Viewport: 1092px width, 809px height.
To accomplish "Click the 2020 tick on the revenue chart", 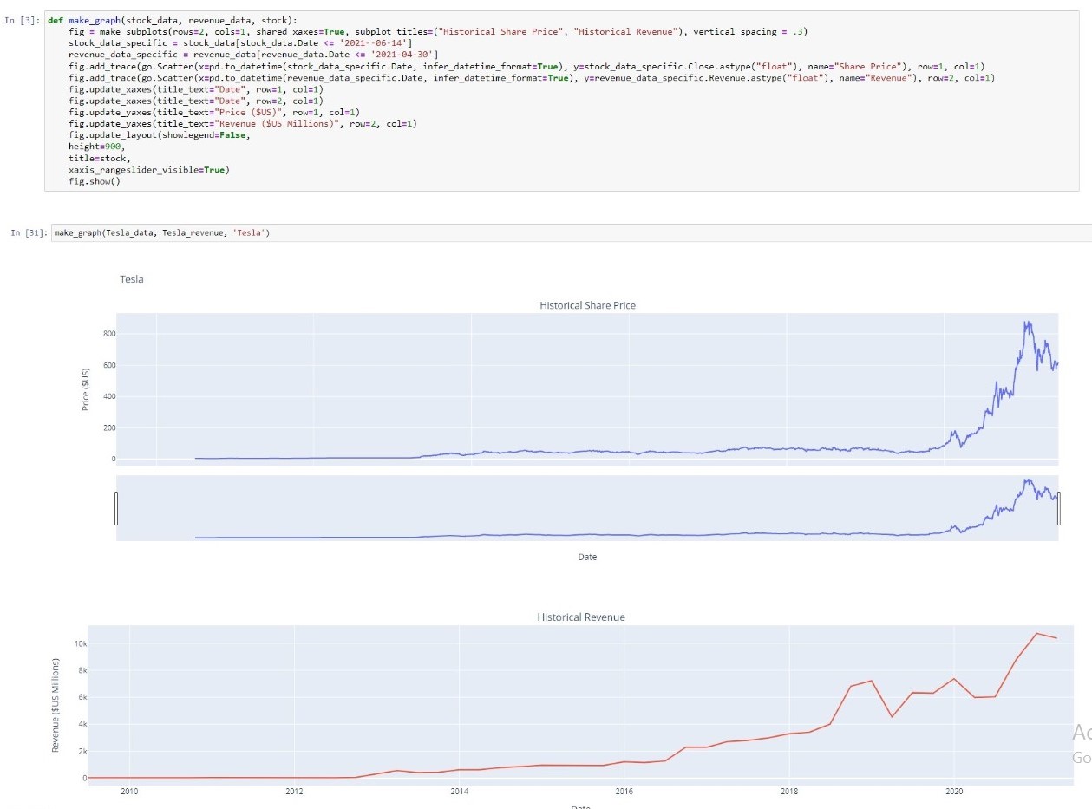I will pos(955,792).
